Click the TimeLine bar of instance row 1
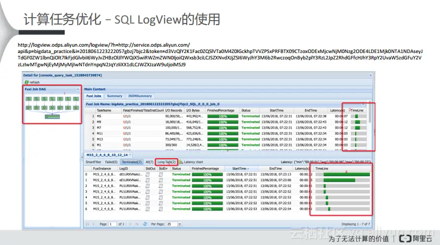 click(x=342, y=180)
